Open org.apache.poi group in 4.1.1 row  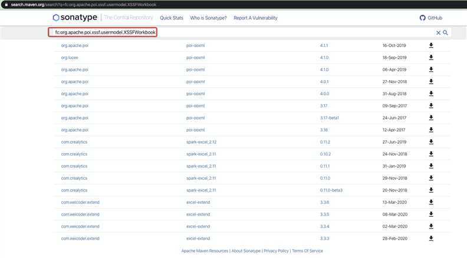[75, 45]
